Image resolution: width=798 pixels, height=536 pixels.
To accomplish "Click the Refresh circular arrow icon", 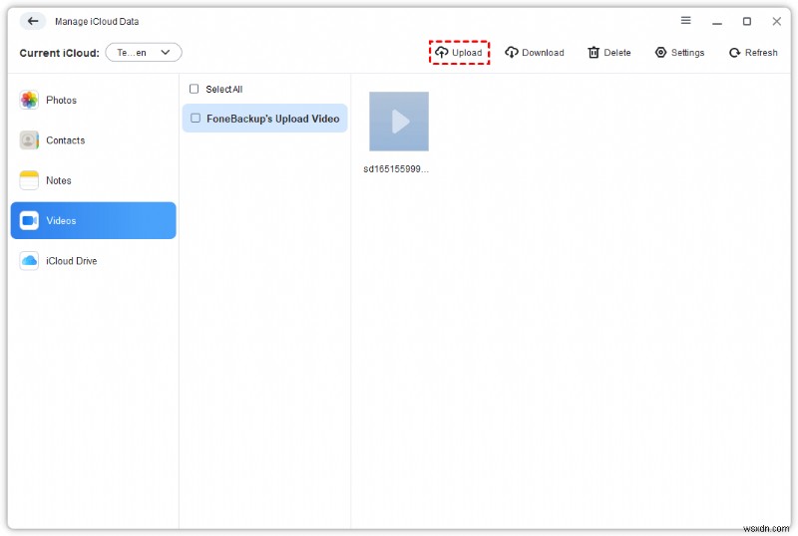I will tap(734, 53).
